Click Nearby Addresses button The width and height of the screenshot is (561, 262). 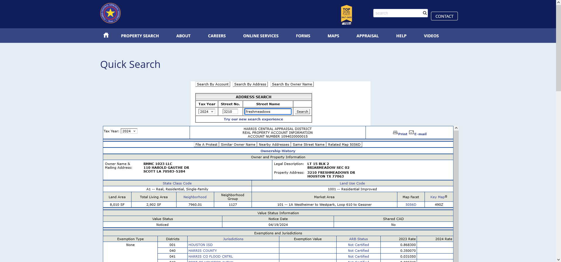pos(274,145)
